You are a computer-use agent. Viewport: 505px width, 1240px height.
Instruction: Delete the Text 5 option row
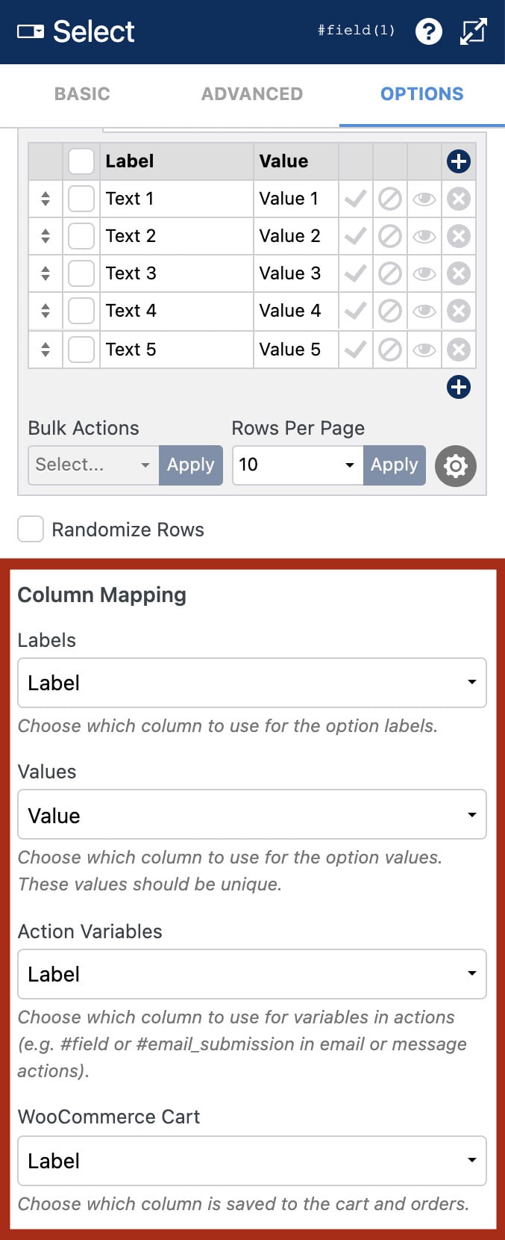tap(459, 349)
